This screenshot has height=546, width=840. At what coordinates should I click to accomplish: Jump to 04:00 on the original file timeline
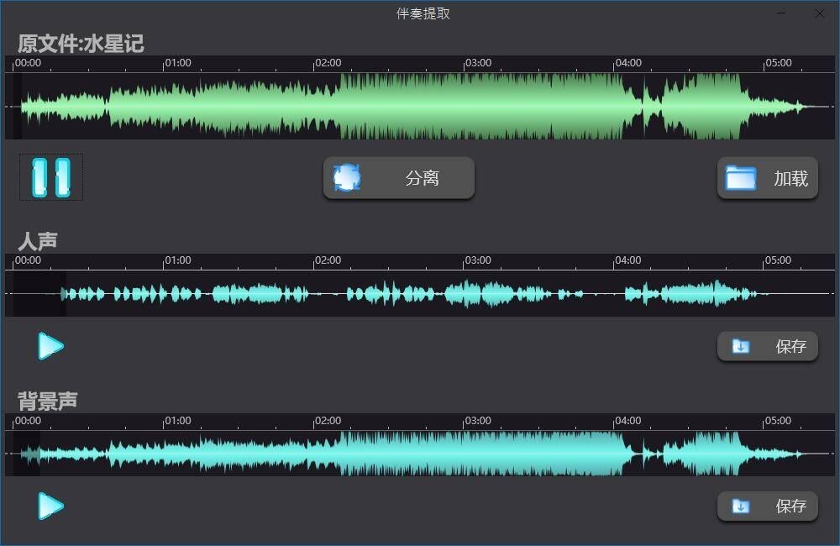(x=627, y=63)
